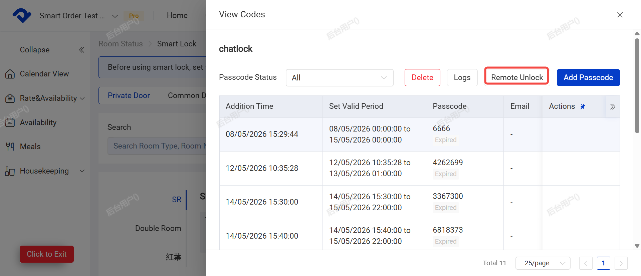
Task: Collapse the sidebar with double-arrow icon
Action: coord(81,50)
